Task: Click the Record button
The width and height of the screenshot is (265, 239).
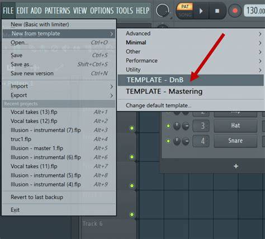Action: point(235,11)
